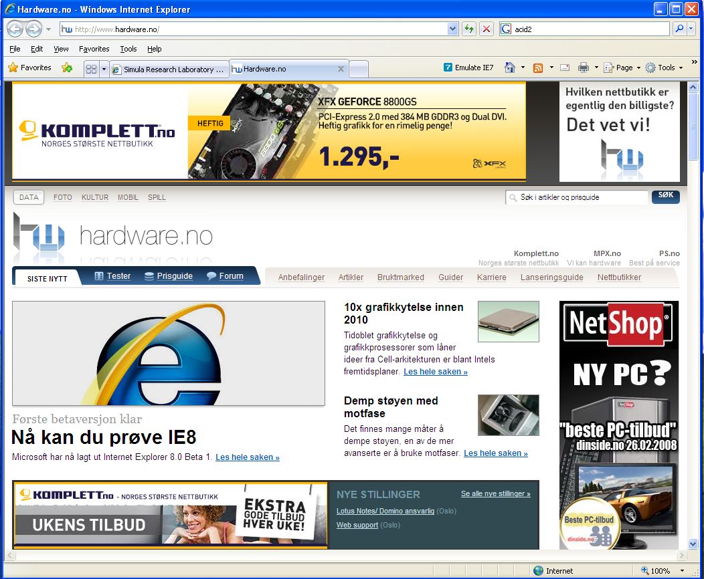704x579 pixels.
Task: Open the Anbefalinger link
Action: (x=301, y=277)
